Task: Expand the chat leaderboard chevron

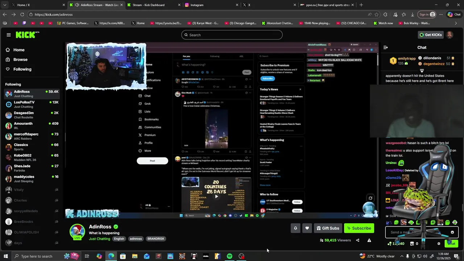Action: 422,71
